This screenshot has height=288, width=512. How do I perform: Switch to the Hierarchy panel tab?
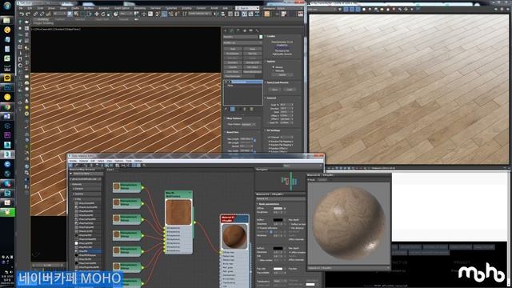[x=238, y=30]
